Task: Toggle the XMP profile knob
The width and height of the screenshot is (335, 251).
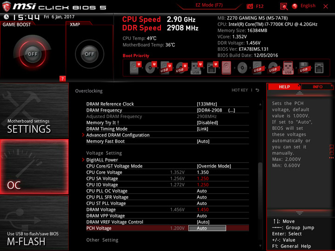Action: coord(89,54)
